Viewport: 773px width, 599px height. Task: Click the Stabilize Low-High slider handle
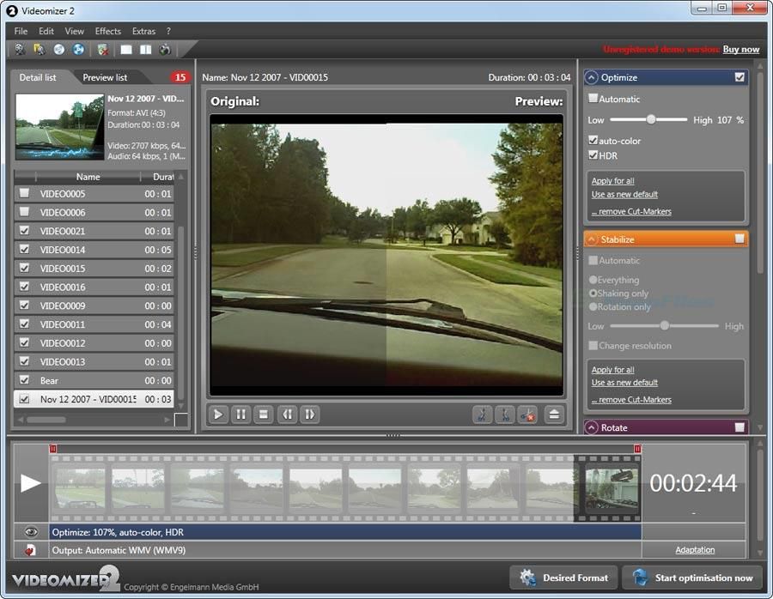coord(665,325)
